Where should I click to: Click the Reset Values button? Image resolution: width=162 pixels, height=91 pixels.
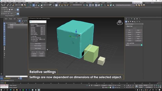(x=38, y=43)
